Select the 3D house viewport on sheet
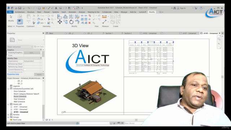The image size is (231, 130). [x=90, y=96]
